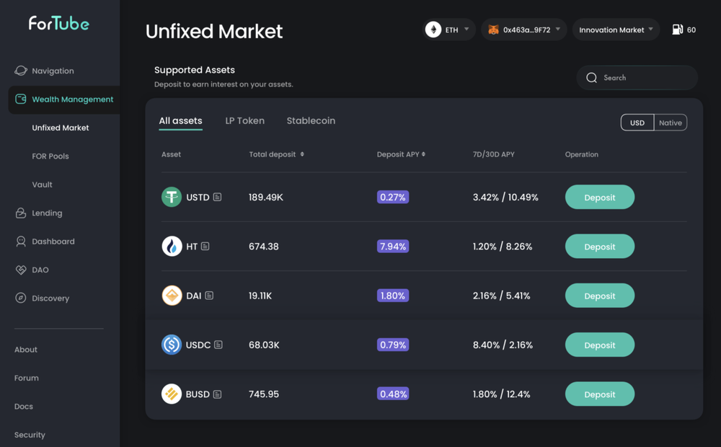Click the USDC coin logo
The height and width of the screenshot is (447, 721).
click(172, 345)
